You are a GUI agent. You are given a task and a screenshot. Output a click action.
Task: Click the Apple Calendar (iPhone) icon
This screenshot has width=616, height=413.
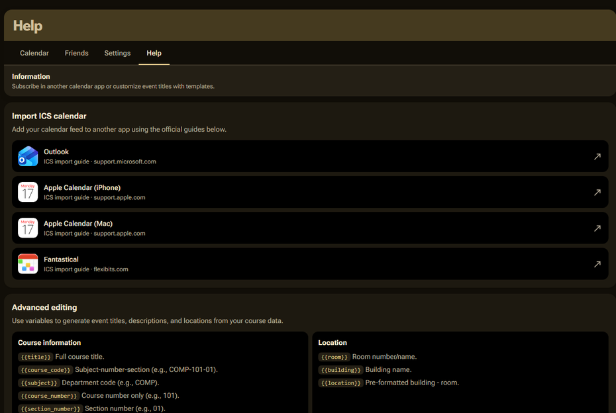click(x=28, y=192)
